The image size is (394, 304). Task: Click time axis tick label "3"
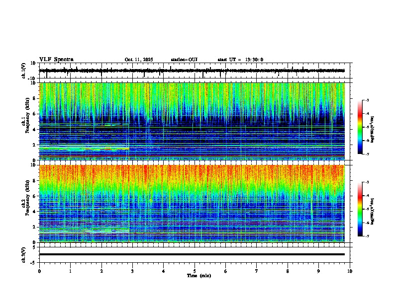132,271
